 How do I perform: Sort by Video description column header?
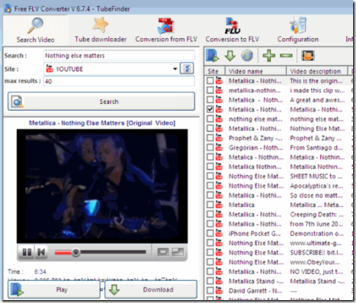pyautogui.click(x=317, y=71)
